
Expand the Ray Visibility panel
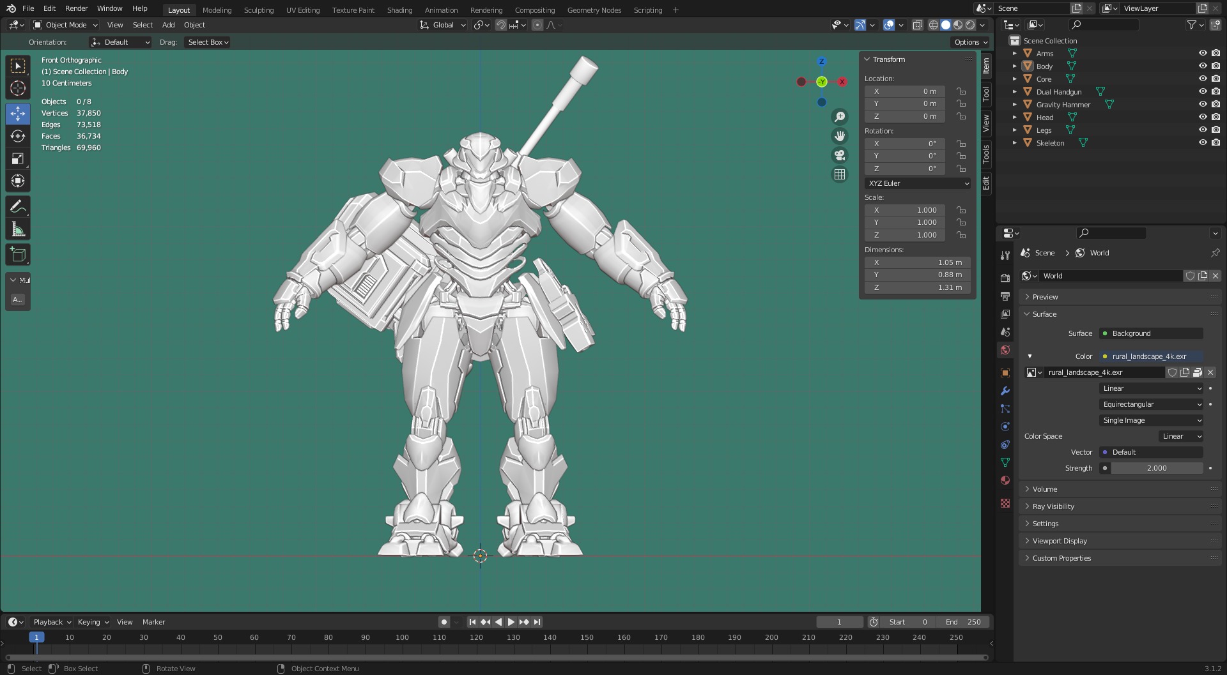pyautogui.click(x=1053, y=506)
